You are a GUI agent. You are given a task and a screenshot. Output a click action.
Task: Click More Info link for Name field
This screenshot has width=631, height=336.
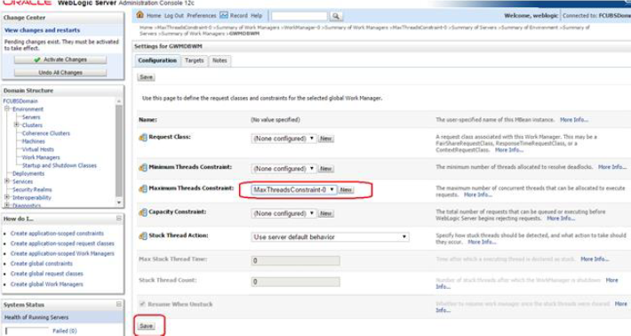(x=574, y=120)
